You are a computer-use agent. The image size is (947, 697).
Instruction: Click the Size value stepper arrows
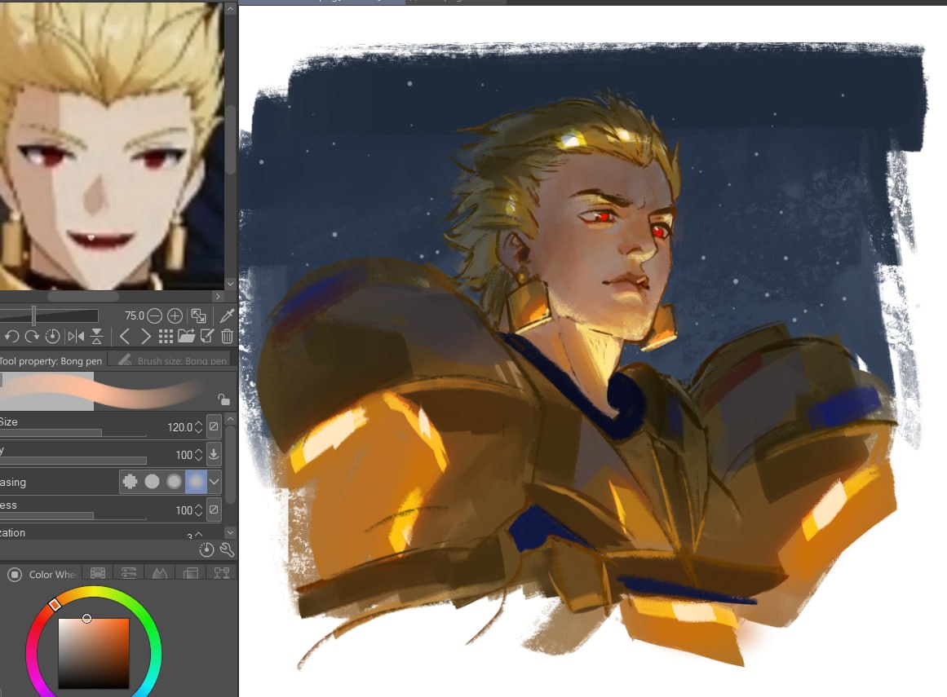tap(198, 427)
